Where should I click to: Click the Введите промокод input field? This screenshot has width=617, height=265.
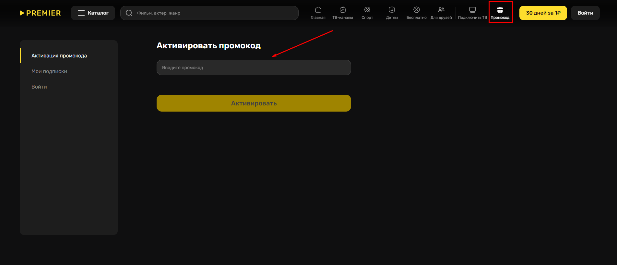pyautogui.click(x=254, y=67)
